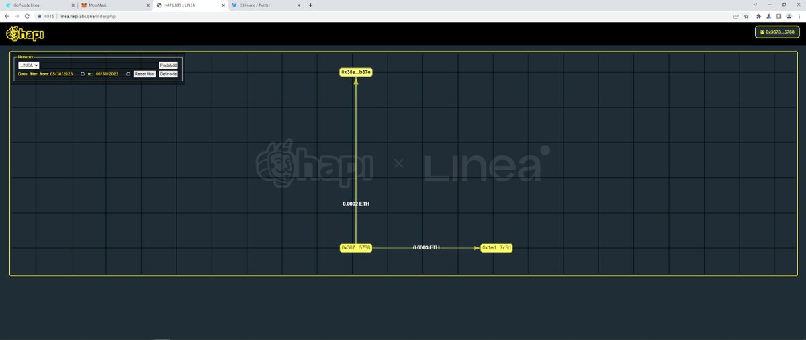Bookmark this page with the star icon
806x340 pixels.
point(746,16)
